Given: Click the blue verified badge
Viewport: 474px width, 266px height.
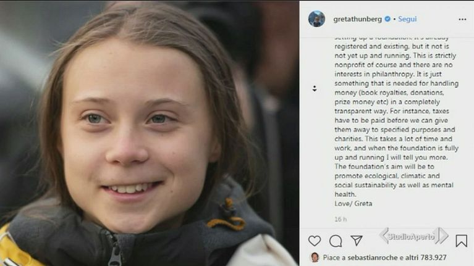Looking at the screenshot, I should [x=387, y=19].
